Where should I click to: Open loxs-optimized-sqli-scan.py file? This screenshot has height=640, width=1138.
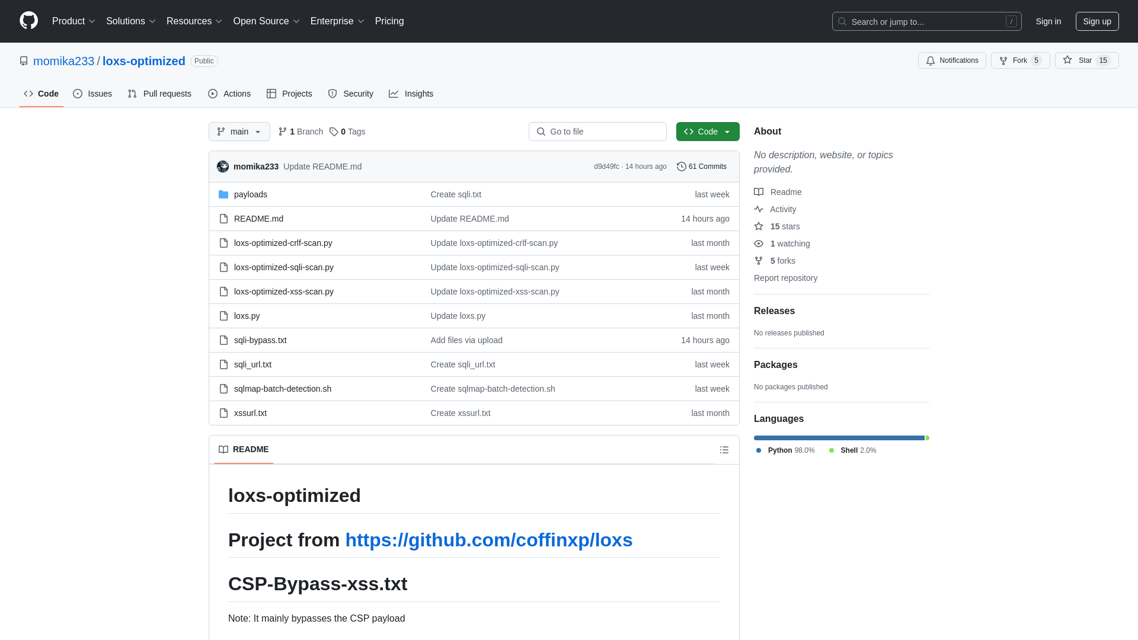pos(284,267)
